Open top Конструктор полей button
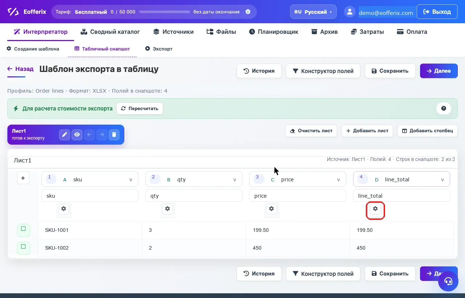The width and height of the screenshot is (465, 298). 323,71
